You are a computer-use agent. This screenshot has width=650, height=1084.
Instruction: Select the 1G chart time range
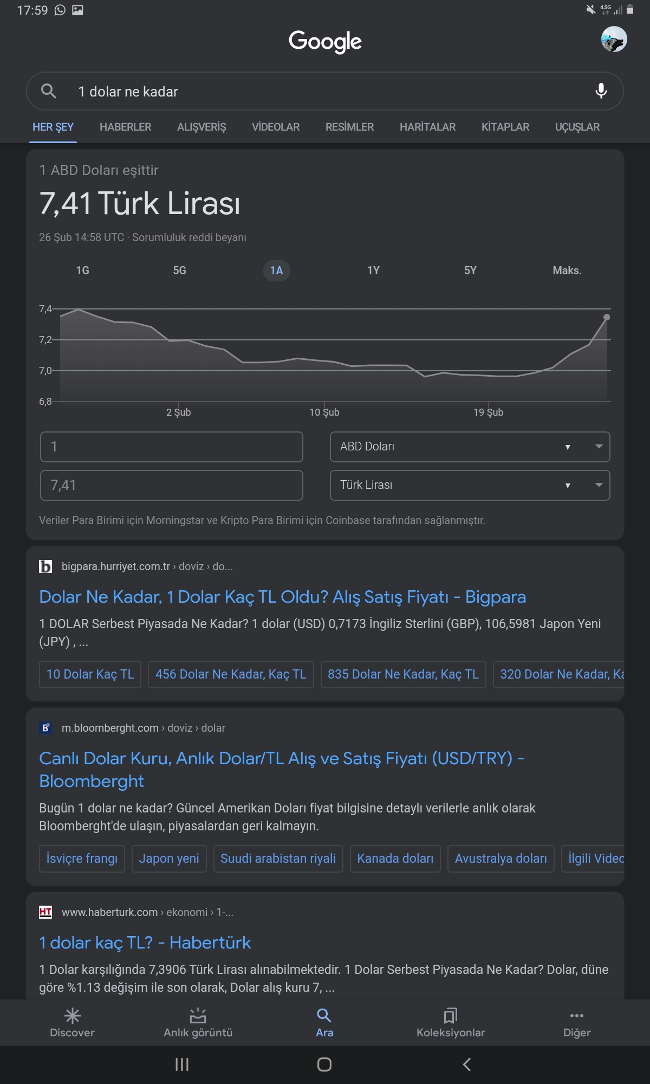82,270
